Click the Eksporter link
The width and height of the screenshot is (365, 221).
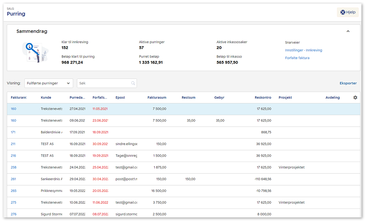tap(348, 83)
